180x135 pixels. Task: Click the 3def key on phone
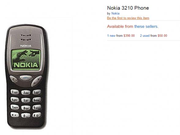point(37,92)
